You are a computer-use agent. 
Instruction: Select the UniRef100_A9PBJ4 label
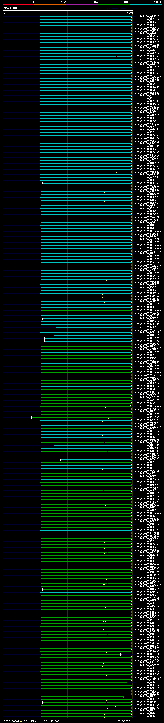(147, 129)
